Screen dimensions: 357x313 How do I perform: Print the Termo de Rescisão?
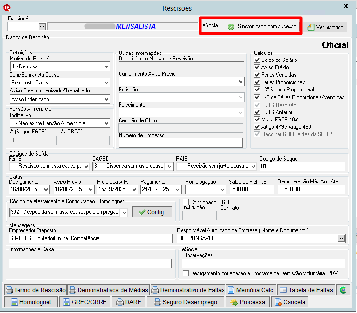tap(36, 290)
